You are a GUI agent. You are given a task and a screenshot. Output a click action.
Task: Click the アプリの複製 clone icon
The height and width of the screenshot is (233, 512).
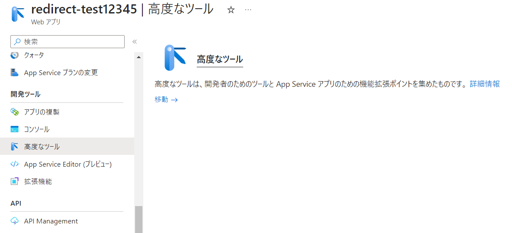(x=15, y=112)
